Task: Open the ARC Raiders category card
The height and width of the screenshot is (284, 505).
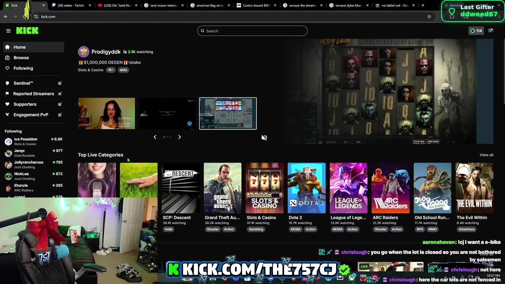Action: click(x=391, y=188)
